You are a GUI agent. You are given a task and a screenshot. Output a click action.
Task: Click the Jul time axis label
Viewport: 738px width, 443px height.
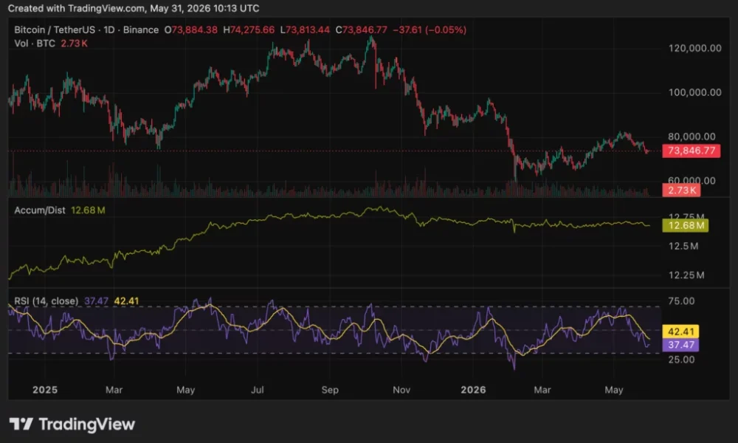[x=258, y=390]
